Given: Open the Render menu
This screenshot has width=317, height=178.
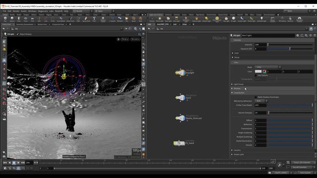Looking at the screenshot, I should click(x=16, y=11).
